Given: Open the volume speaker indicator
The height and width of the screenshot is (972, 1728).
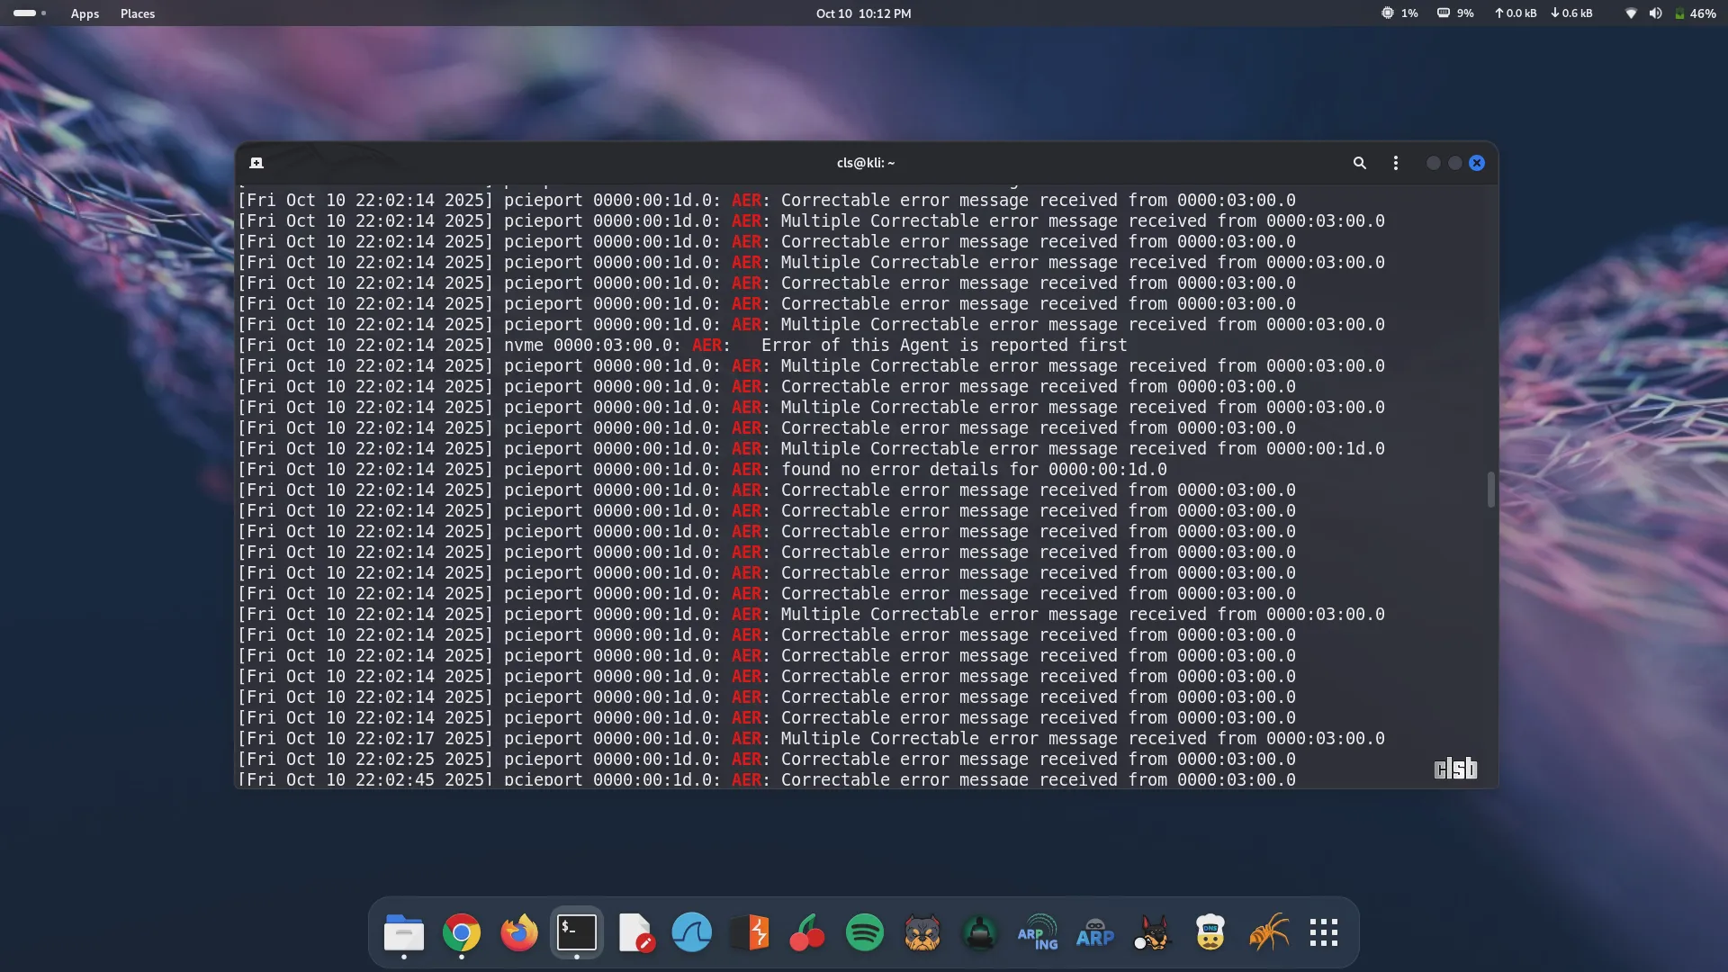Looking at the screenshot, I should (x=1655, y=13).
